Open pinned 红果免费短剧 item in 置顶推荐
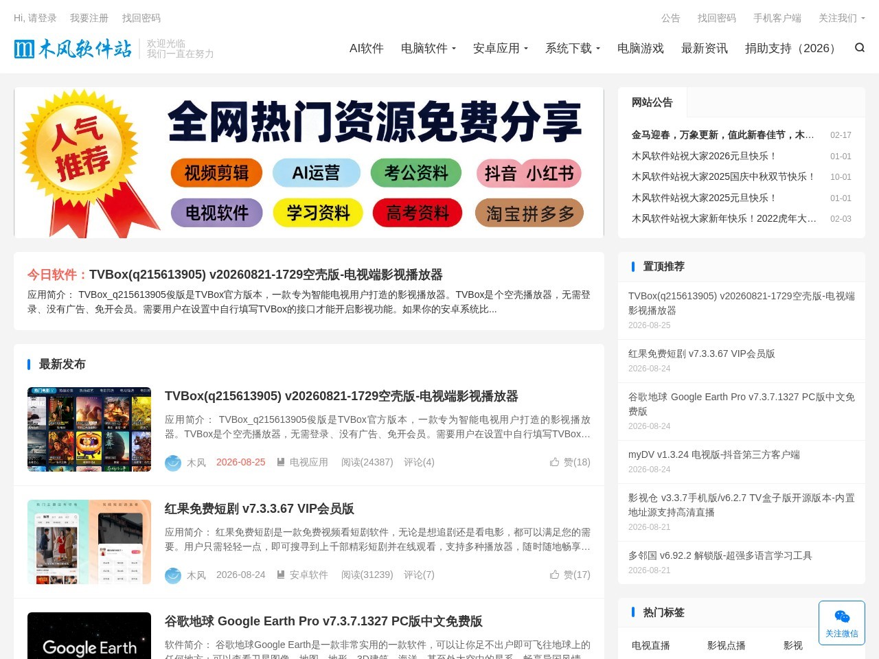 coord(702,354)
